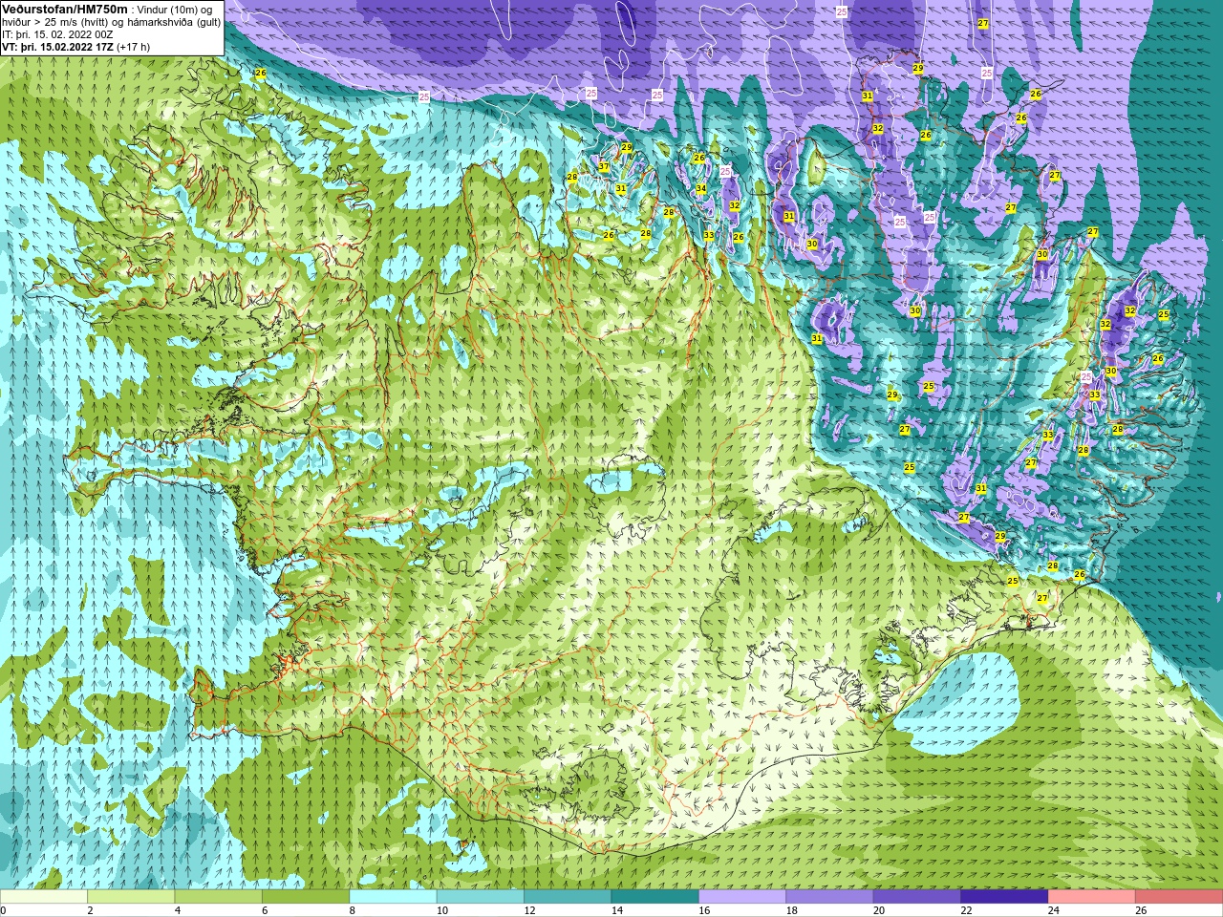Click the yellow "34" peak gust label

click(700, 188)
